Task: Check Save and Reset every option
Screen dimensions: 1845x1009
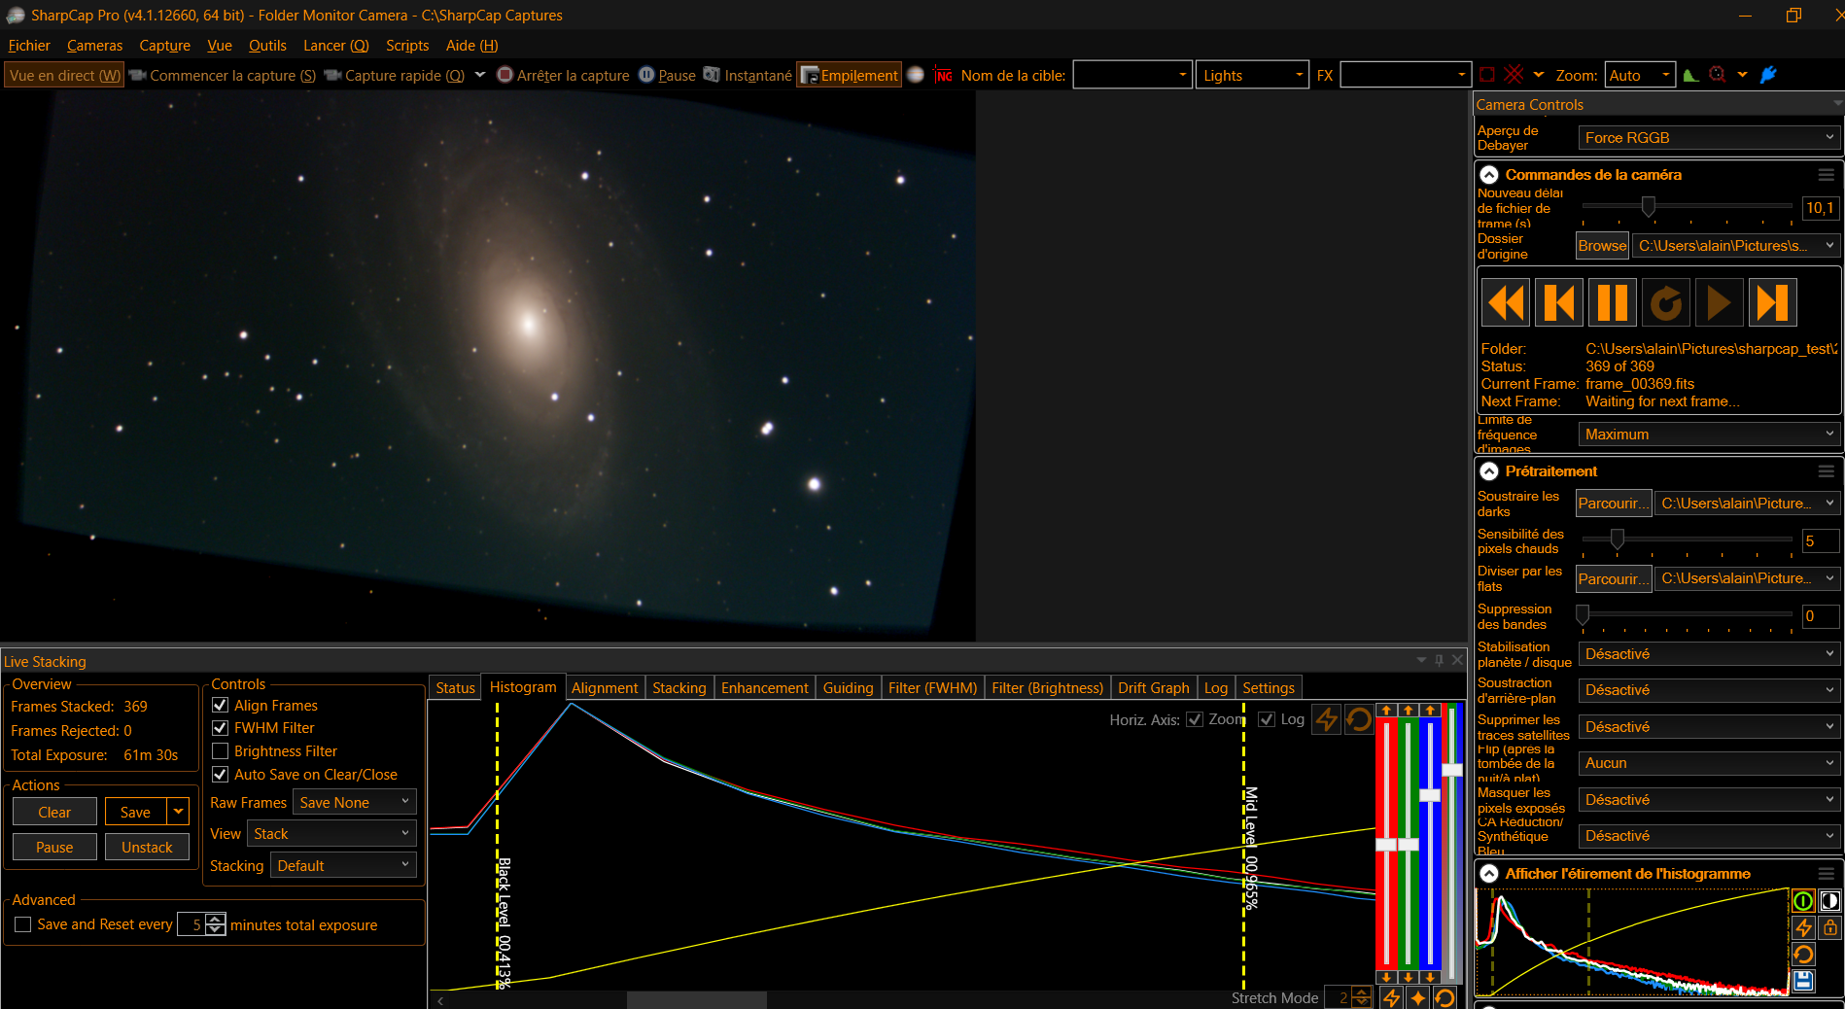Action: tap(23, 924)
